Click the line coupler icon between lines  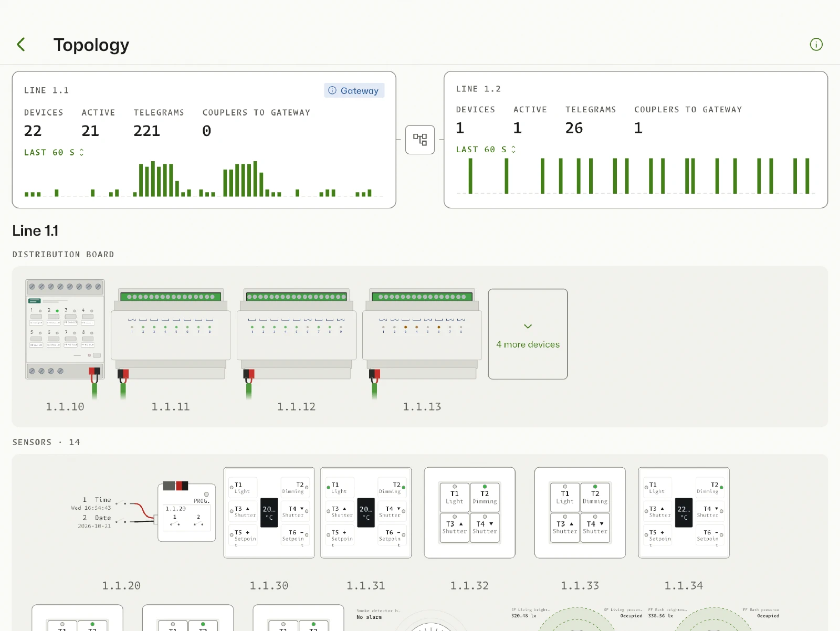[x=420, y=140]
